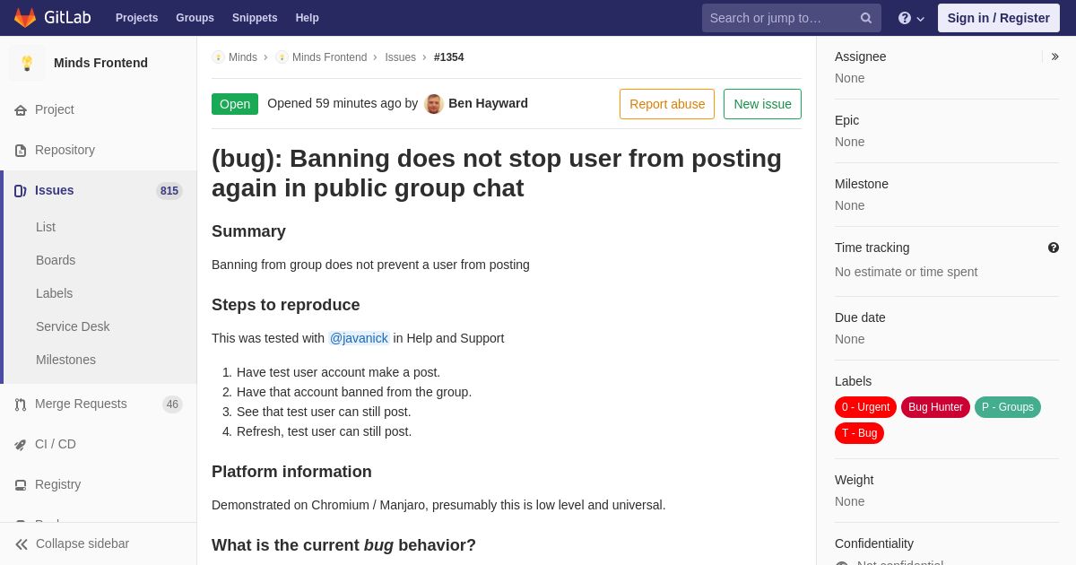Click the GitLab fox logo
This screenshot has height=565, width=1076.
[25, 18]
